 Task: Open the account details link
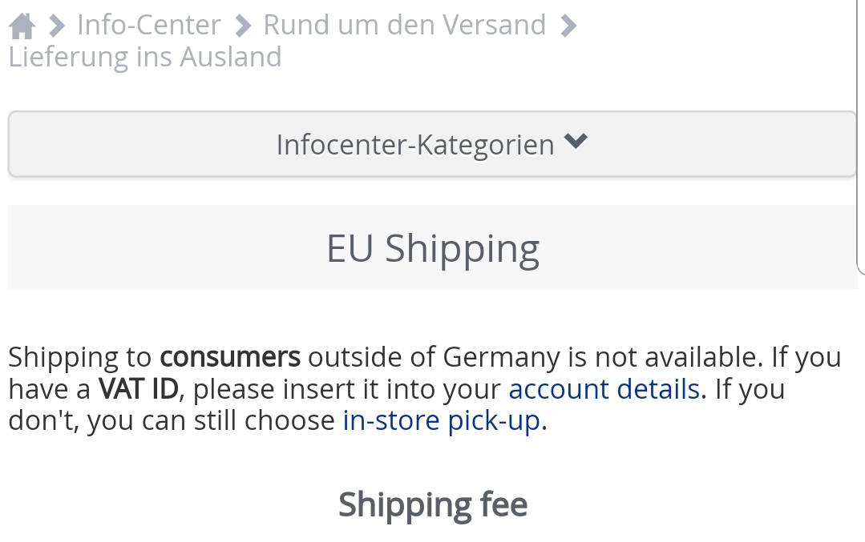tap(603, 388)
